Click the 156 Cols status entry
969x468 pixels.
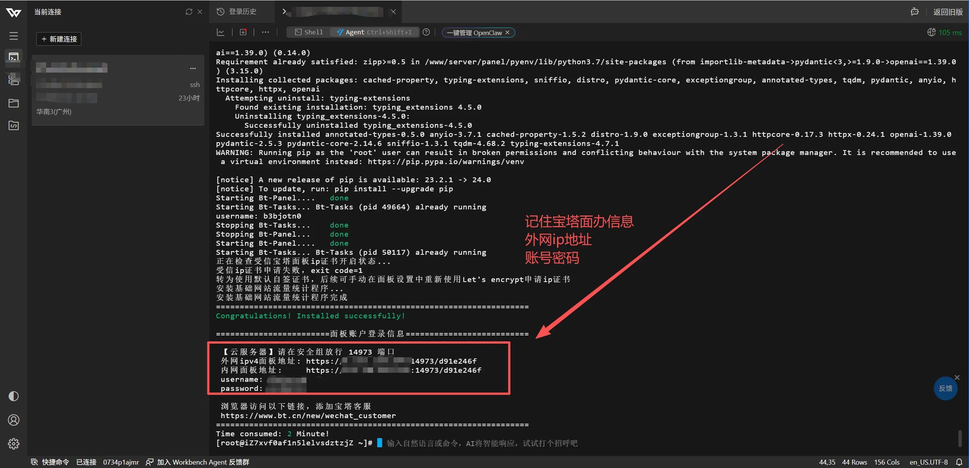tap(887, 462)
